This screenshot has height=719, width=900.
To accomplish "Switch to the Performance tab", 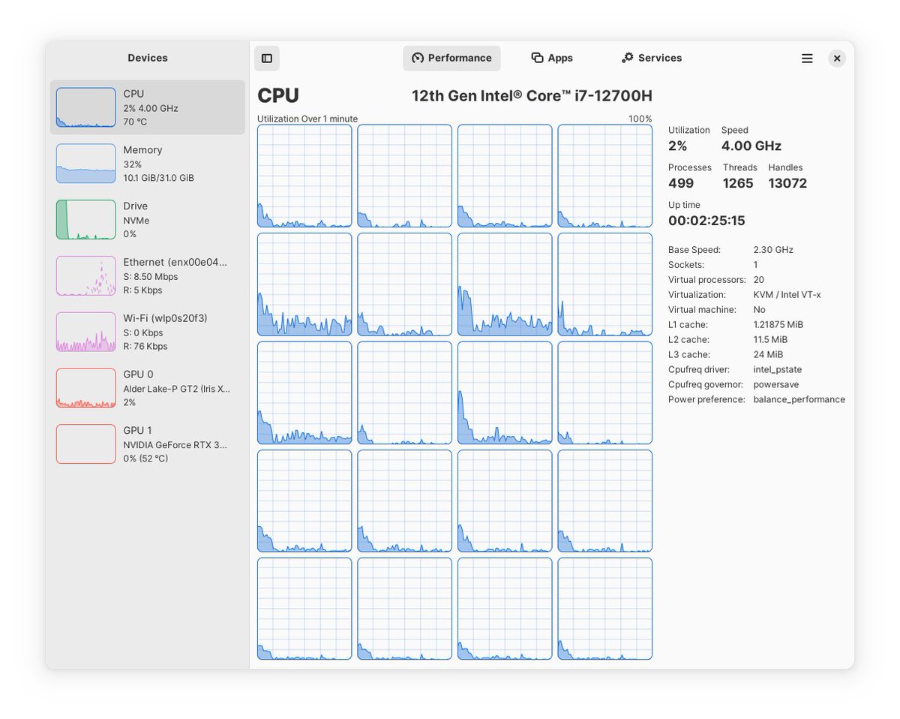I will pos(451,58).
